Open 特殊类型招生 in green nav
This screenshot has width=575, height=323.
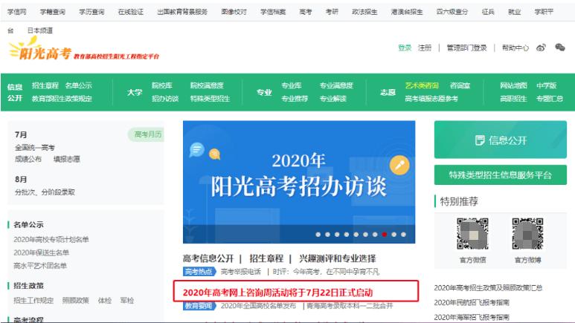point(210,99)
